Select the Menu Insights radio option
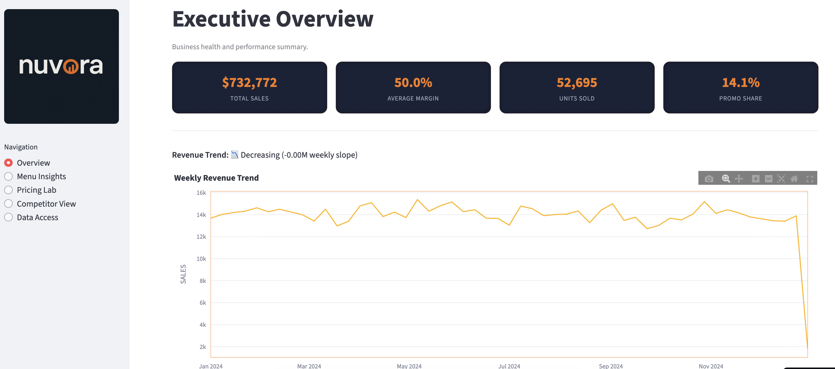835x369 pixels. pos(9,177)
